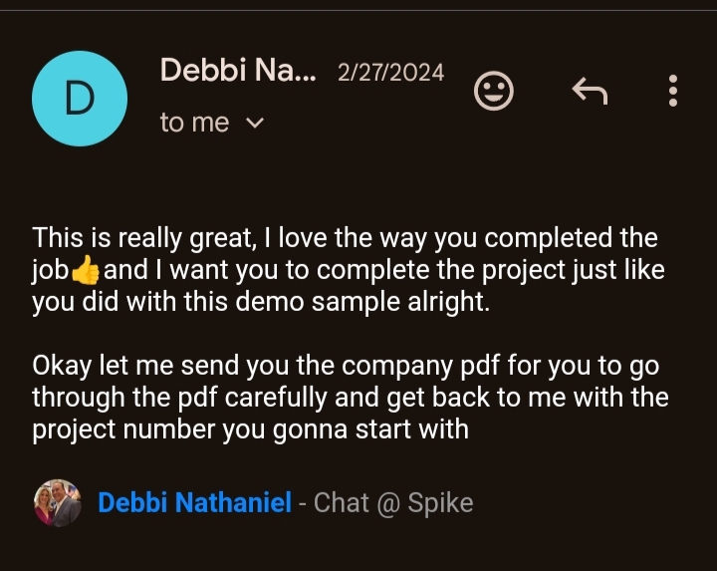Image resolution: width=717 pixels, height=571 pixels.
Task: Click the sender's round 'D' avatar
Action: coord(80,98)
